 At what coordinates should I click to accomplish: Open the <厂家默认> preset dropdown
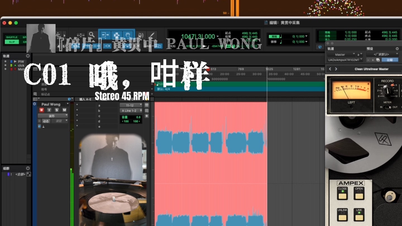click(382, 54)
